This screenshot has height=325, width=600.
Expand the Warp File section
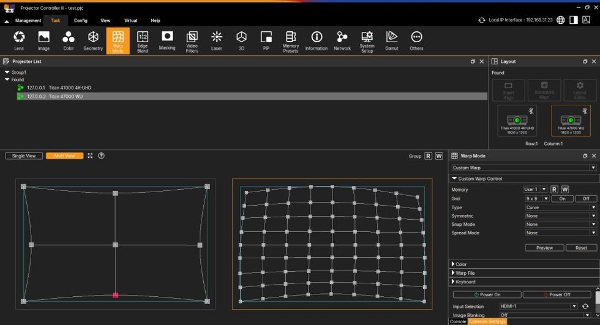coord(465,273)
